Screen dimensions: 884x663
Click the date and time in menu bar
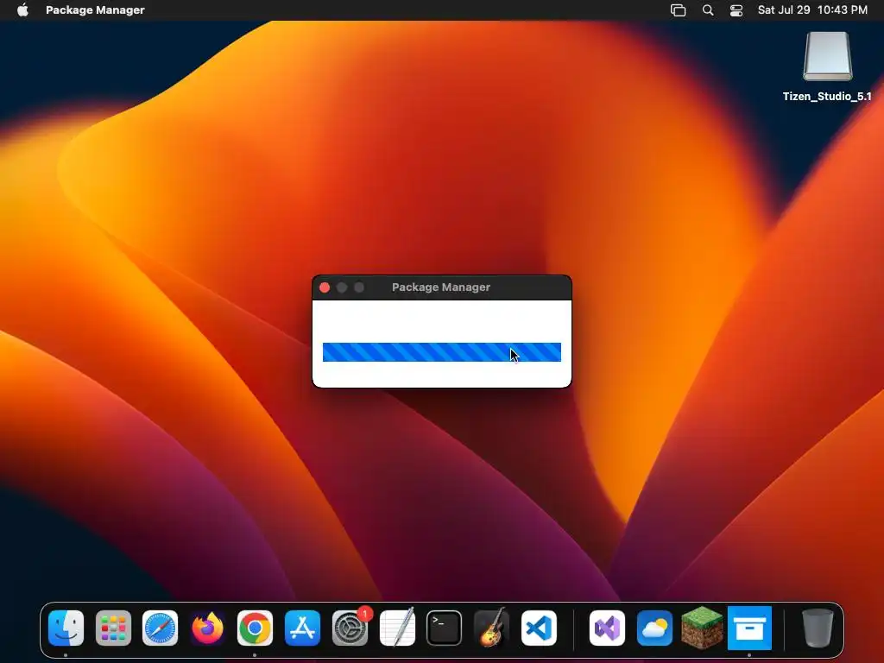(x=812, y=10)
